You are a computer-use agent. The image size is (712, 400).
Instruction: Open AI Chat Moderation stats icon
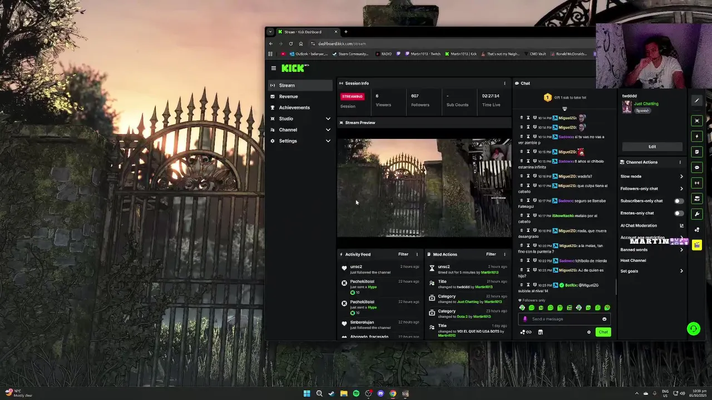(x=681, y=226)
